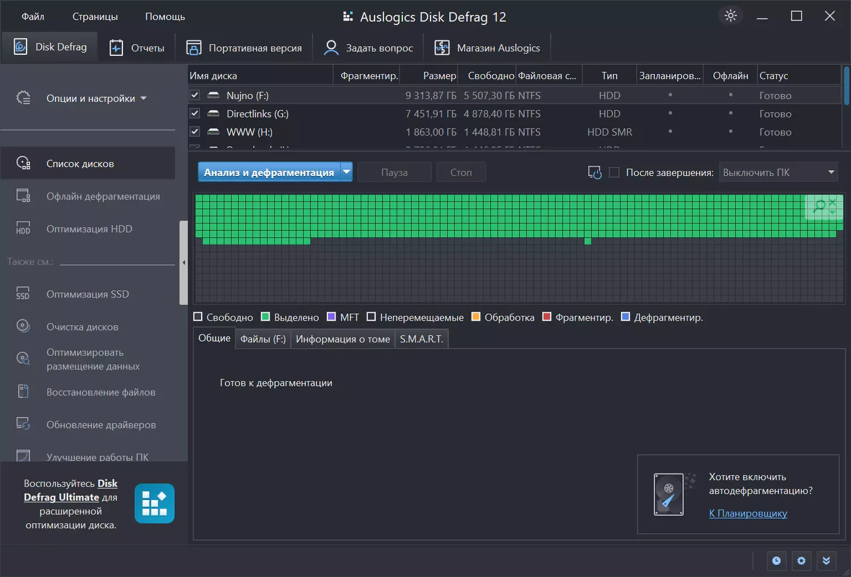The width and height of the screenshot is (851, 577).
Task: Click the Неперемещаемые legend color box
Action: (371, 317)
